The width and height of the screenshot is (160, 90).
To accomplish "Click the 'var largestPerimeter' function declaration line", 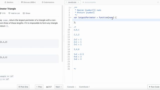I will [95, 17].
